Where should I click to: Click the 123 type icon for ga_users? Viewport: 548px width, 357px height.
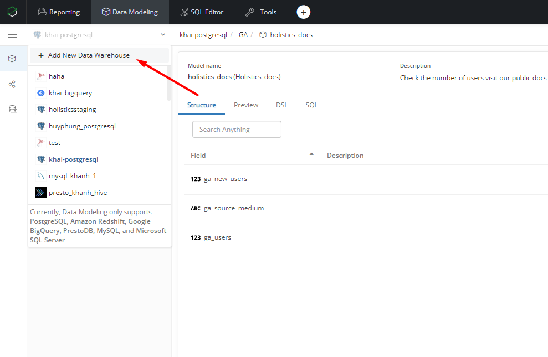pos(196,237)
